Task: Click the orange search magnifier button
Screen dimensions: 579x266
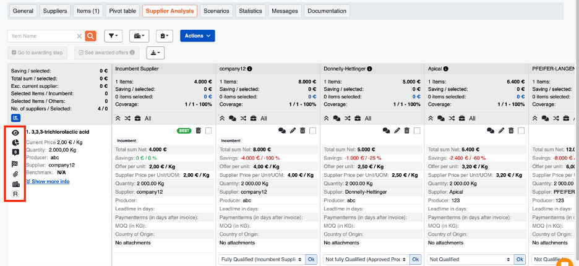Action: (91, 36)
